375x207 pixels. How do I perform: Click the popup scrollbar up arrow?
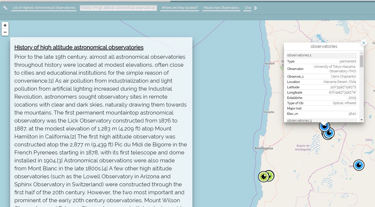pyautogui.click(x=361, y=53)
